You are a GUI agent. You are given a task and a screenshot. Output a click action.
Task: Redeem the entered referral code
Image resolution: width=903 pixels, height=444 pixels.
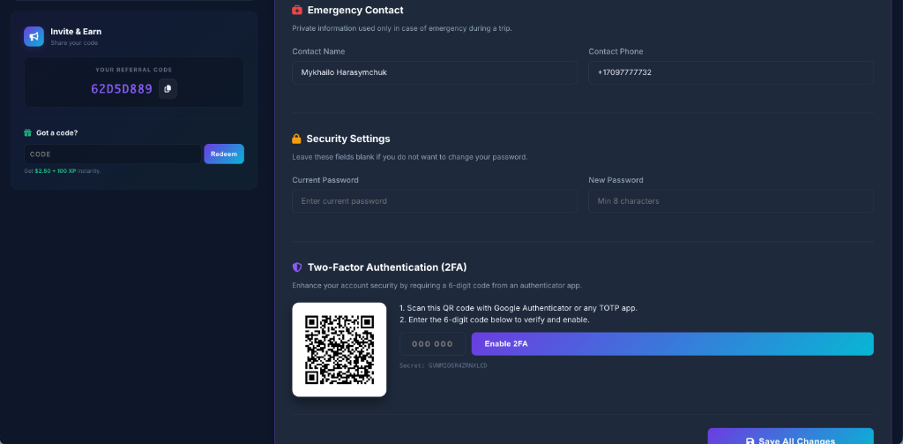point(224,154)
